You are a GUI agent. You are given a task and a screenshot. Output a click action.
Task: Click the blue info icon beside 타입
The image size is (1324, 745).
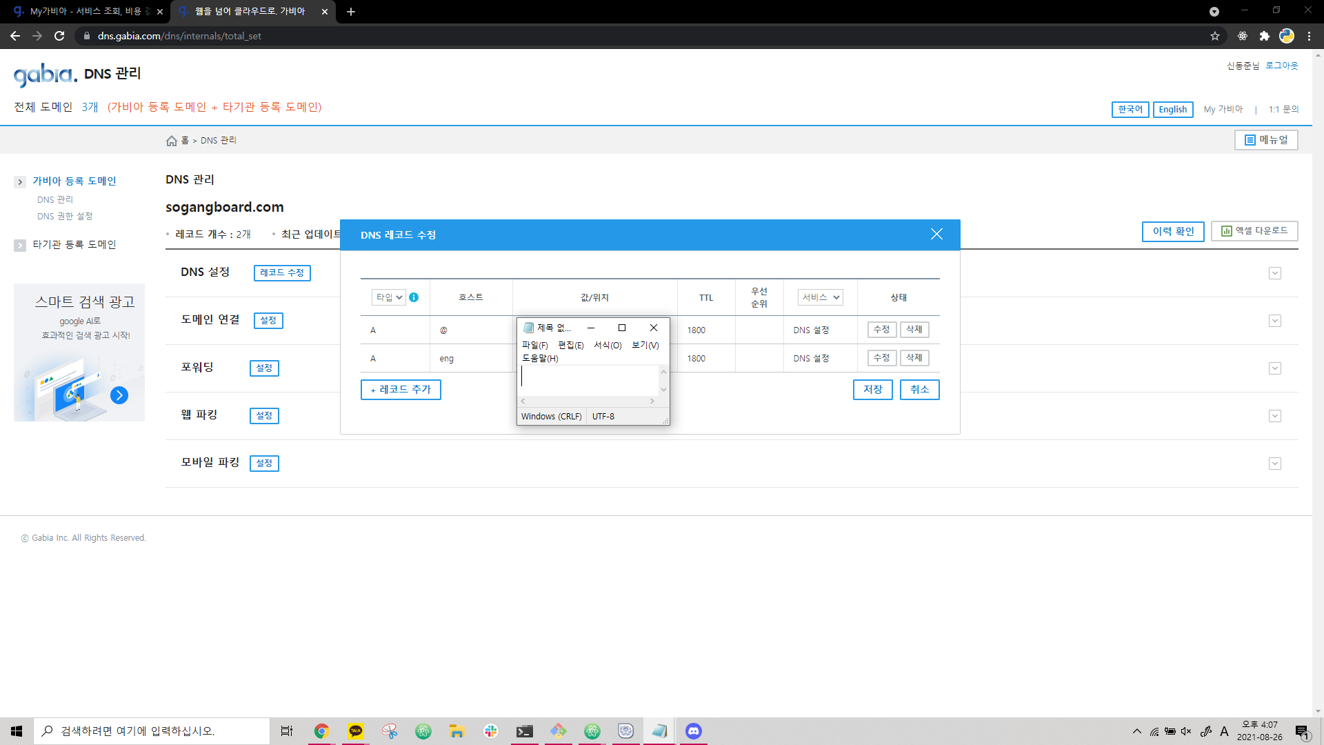(x=414, y=297)
